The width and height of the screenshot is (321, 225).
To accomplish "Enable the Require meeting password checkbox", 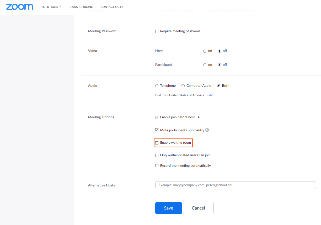I will pos(157,31).
